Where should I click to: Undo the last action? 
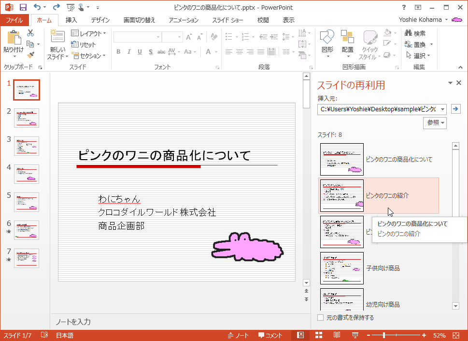tap(37, 7)
